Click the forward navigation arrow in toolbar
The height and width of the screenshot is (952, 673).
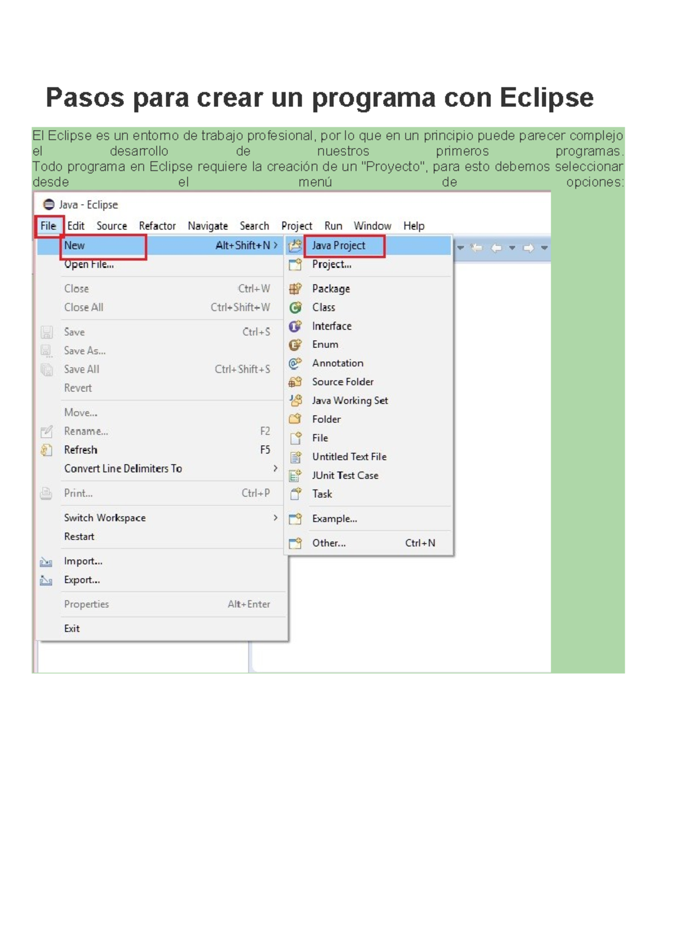[x=528, y=248]
